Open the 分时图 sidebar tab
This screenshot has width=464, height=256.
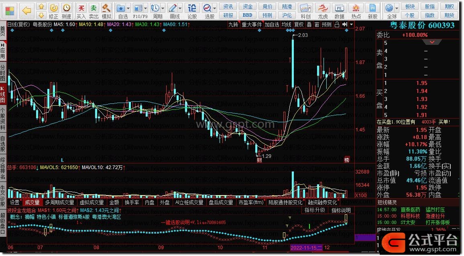pyautogui.click(x=3, y=72)
